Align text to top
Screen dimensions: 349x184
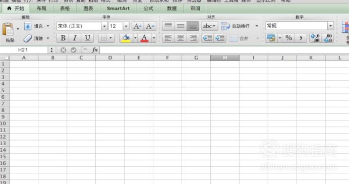point(168,26)
